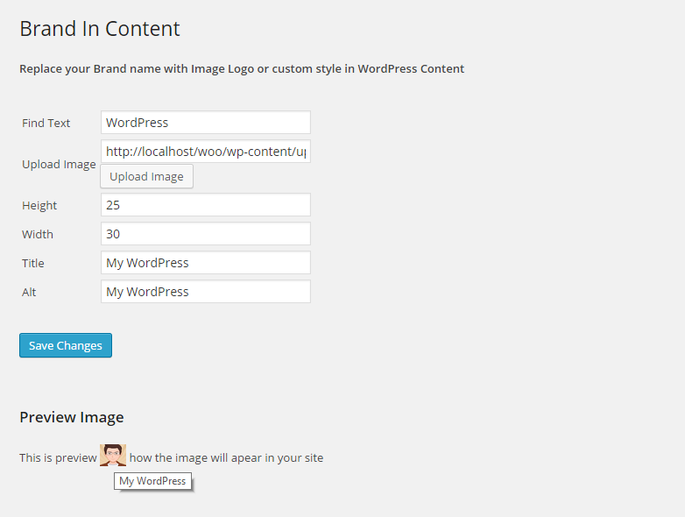Click the My WordPress tooltip

click(152, 481)
